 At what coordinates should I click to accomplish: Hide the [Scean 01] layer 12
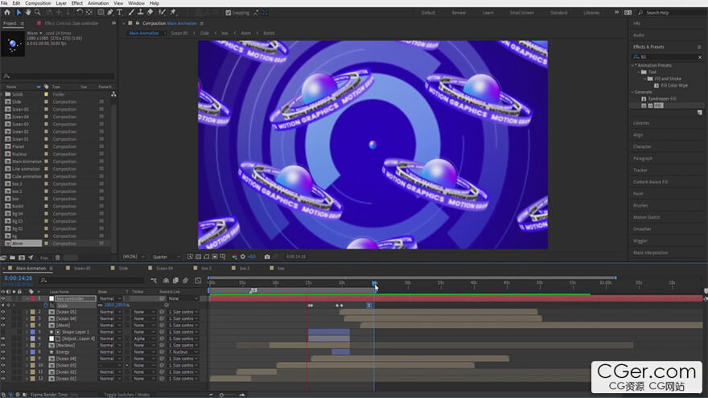3,379
